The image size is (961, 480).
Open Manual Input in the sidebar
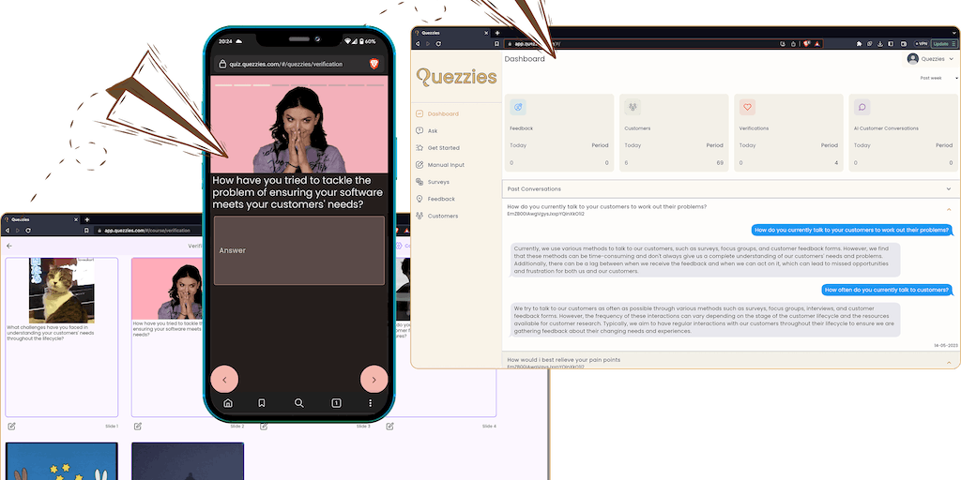coord(440,165)
